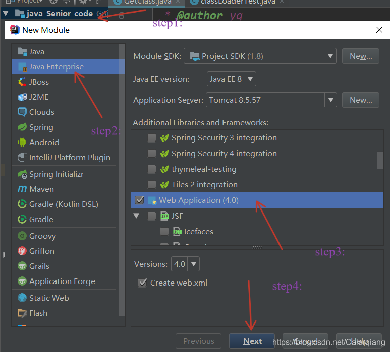The width and height of the screenshot is (390, 352).
Task: Click the Icefaces JSF icon
Action: pos(177,231)
